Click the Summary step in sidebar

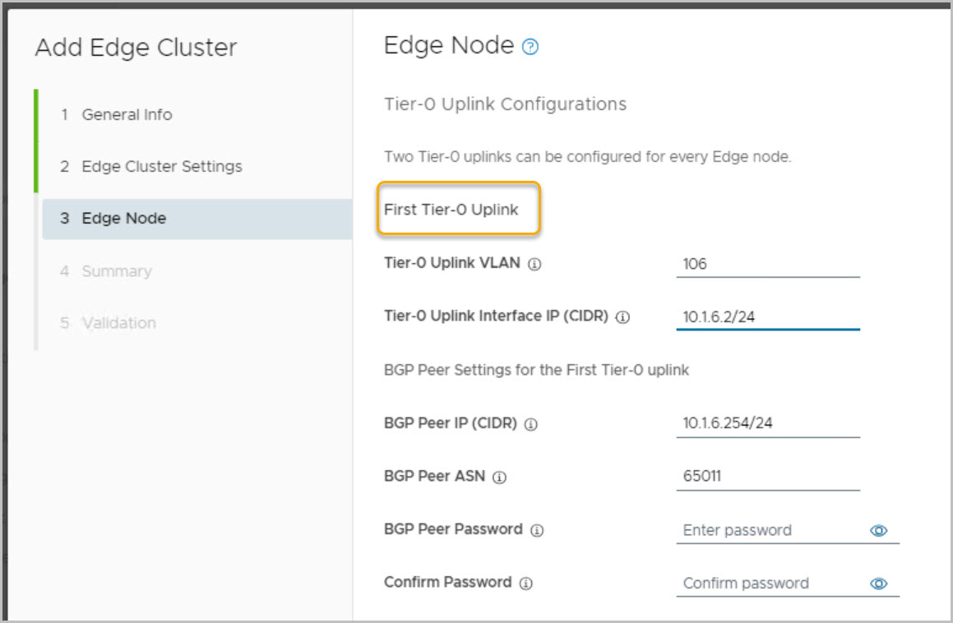click(116, 271)
